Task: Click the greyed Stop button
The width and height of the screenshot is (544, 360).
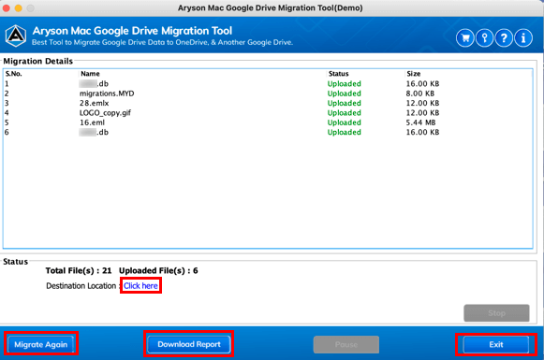Action: point(496,313)
